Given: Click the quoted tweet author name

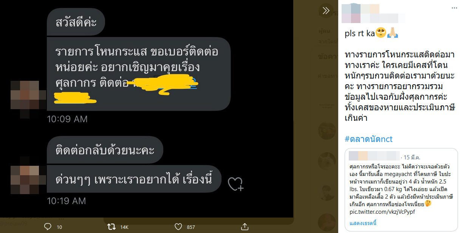Looking at the screenshot, I should pyautogui.click(x=374, y=156).
